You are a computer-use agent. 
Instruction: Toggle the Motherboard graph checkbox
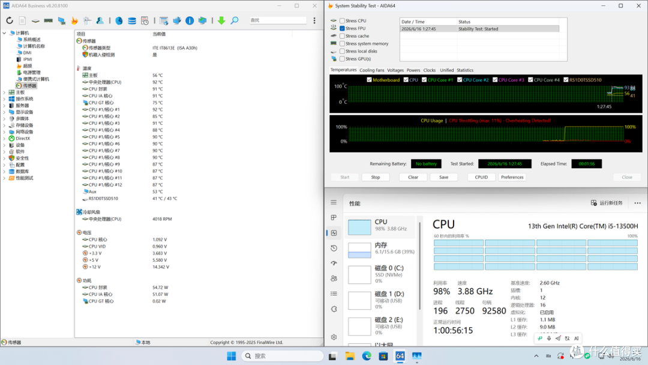click(369, 80)
